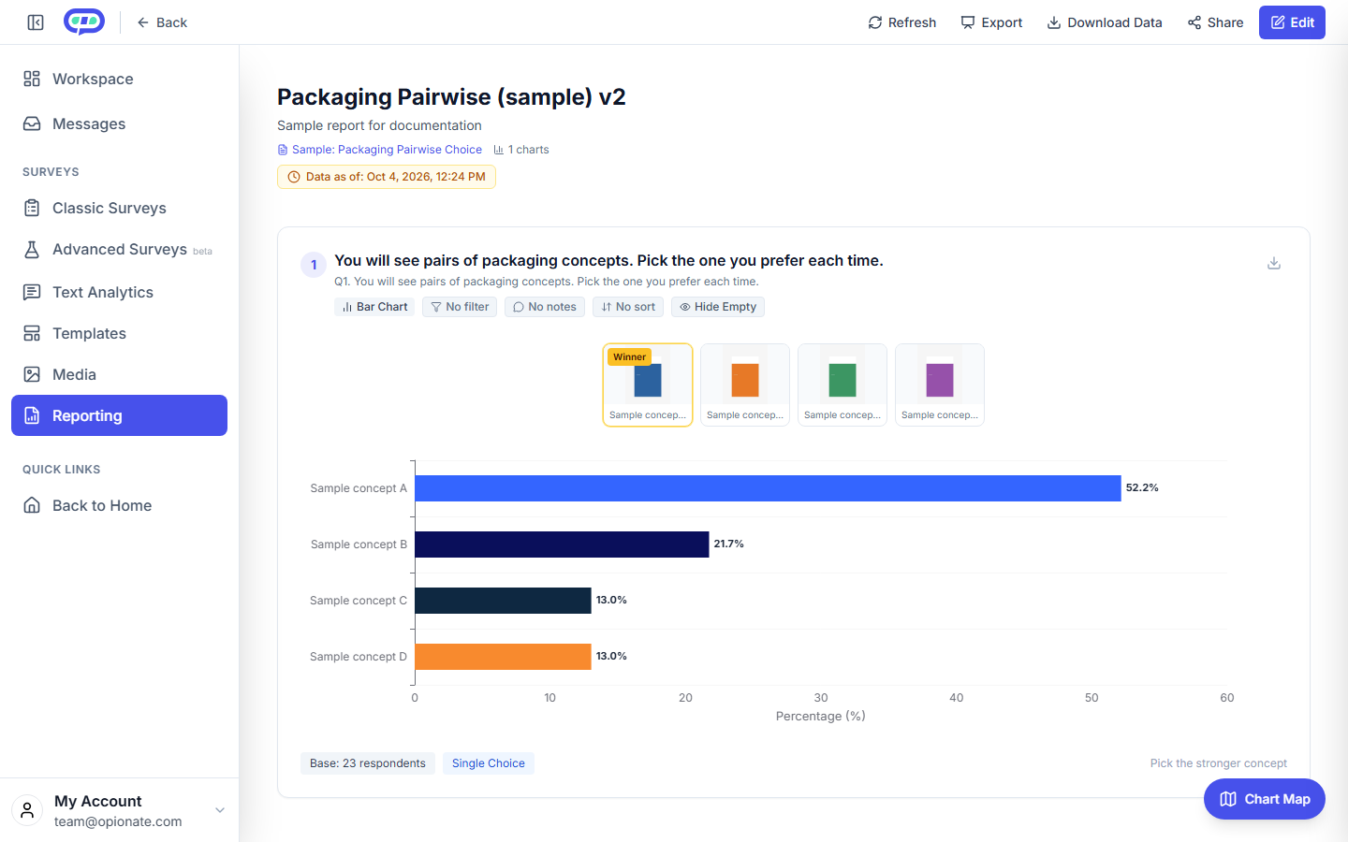Navigate to Advanced Surveys beta
The width and height of the screenshot is (1348, 842).
(119, 249)
